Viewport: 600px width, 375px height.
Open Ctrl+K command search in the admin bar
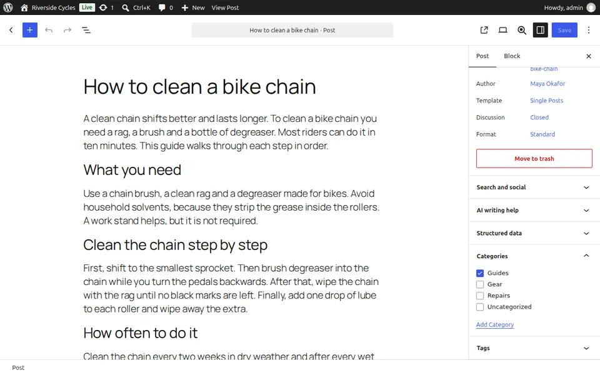pos(136,7)
